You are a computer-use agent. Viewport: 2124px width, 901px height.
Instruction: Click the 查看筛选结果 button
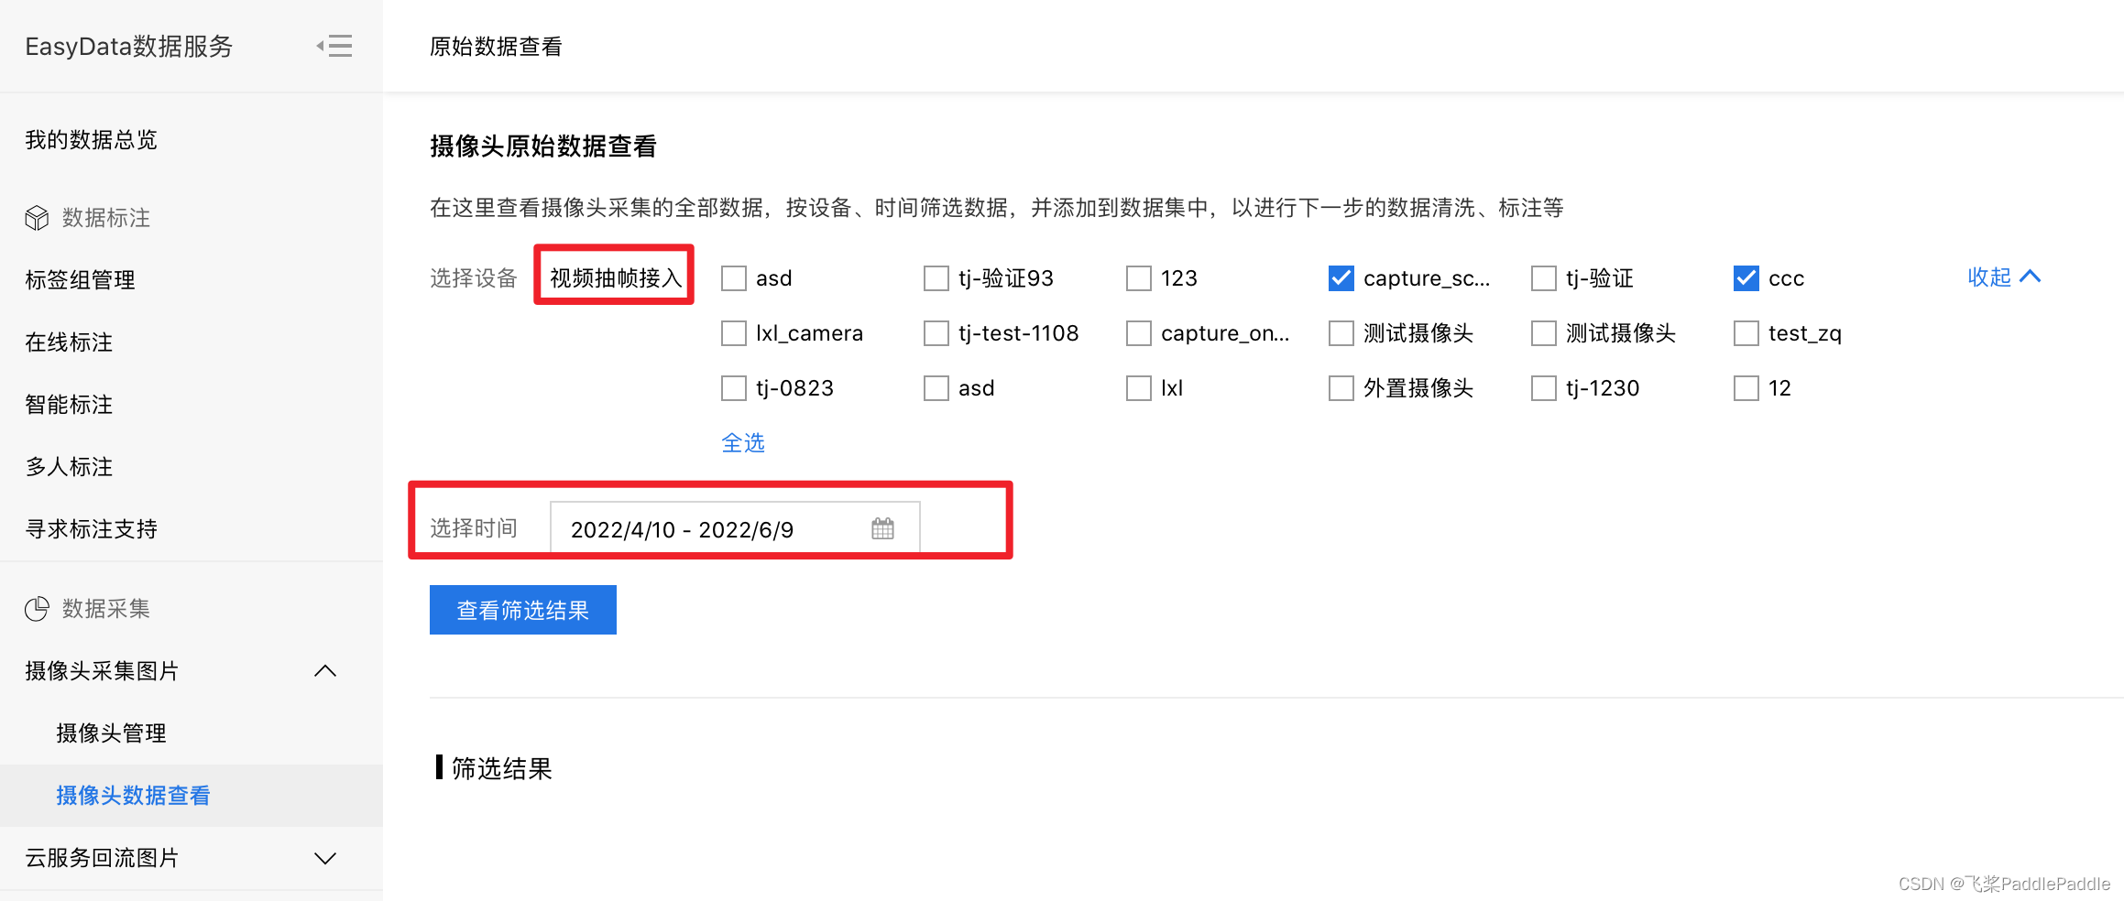click(523, 610)
